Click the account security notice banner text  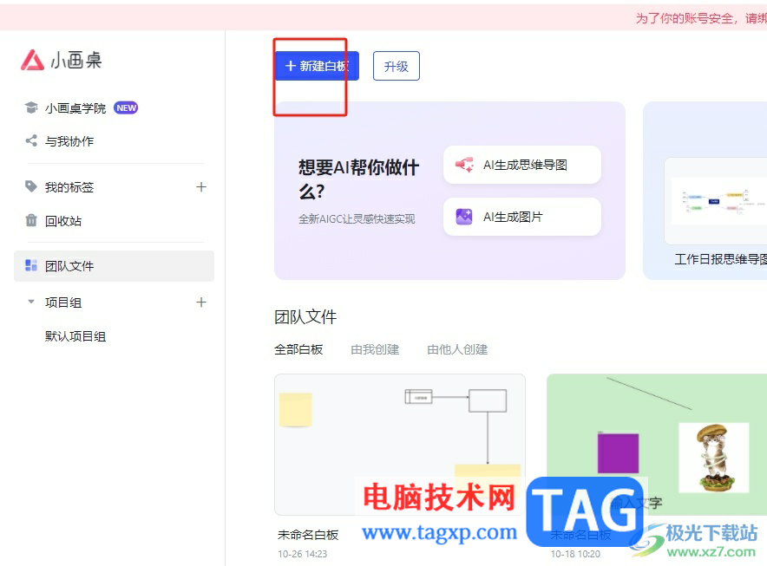click(701, 18)
